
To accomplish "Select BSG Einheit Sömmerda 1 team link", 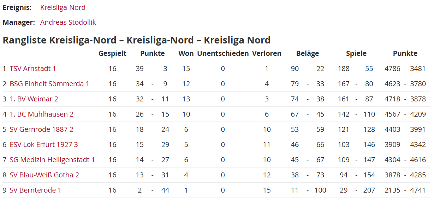I will click(x=49, y=84).
